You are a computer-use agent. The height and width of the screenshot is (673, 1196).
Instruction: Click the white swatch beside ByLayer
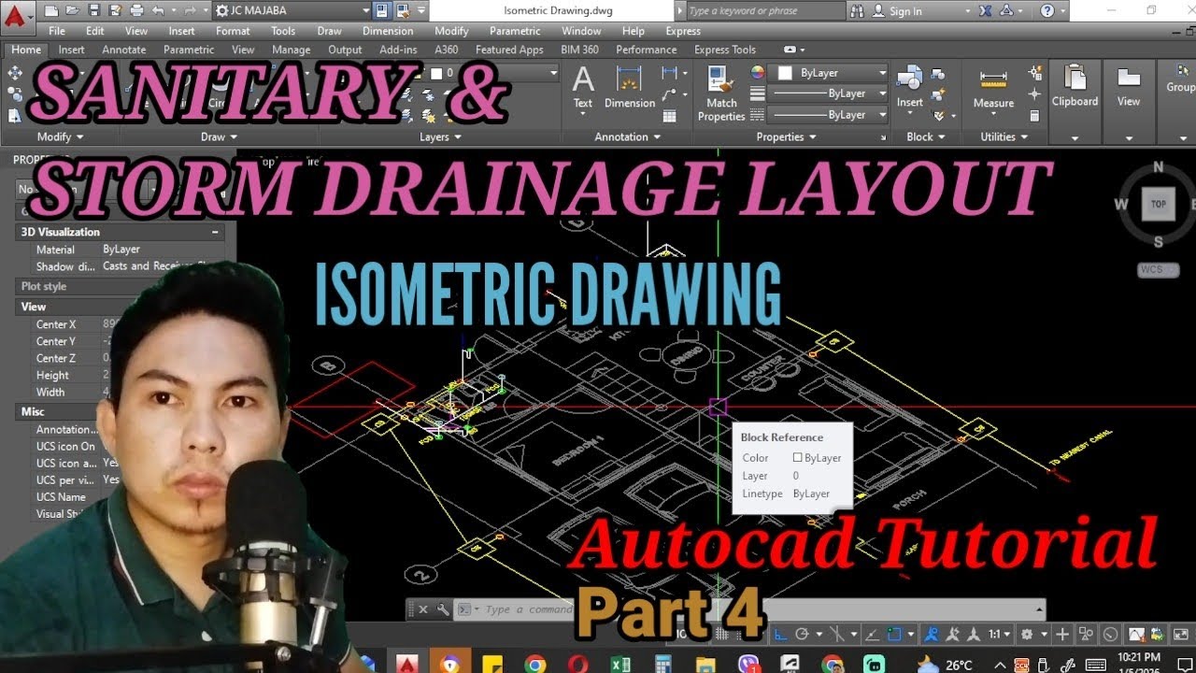pos(785,73)
